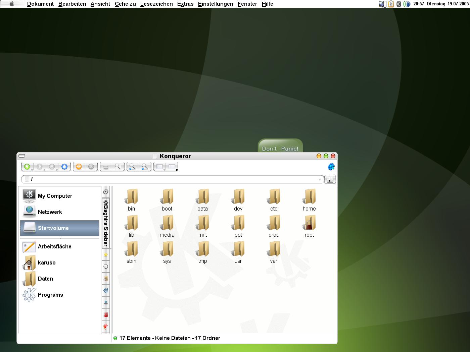Screen dimensions: 470x352
Task: Open the Hilfe menu
Action: tap(268, 4)
